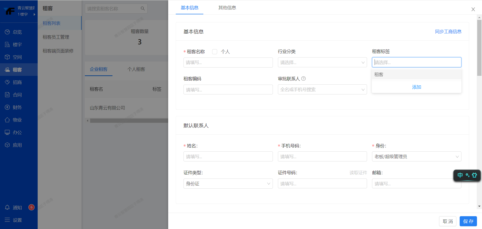The width and height of the screenshot is (482, 229).
Task: Click the 招商 tag icon in sidebar
Action: [7, 82]
